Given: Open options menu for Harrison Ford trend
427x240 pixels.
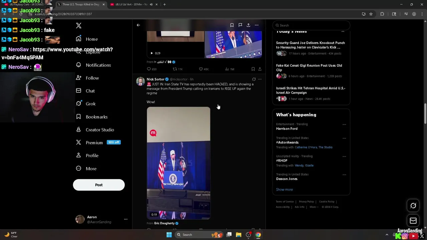Looking at the screenshot, I should pos(344,125).
